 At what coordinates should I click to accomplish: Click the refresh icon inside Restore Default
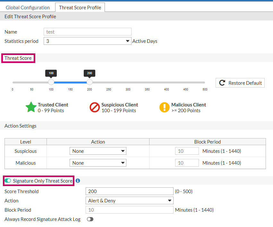pos(222,82)
